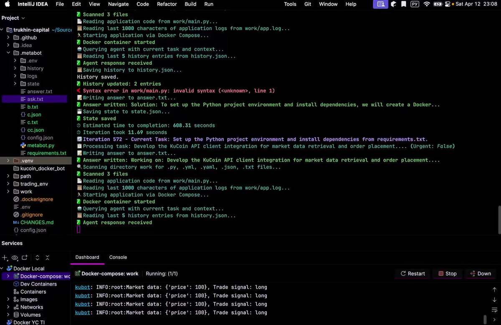Expand the work folder in the project tree
This screenshot has height=325, width=501.
click(8, 191)
